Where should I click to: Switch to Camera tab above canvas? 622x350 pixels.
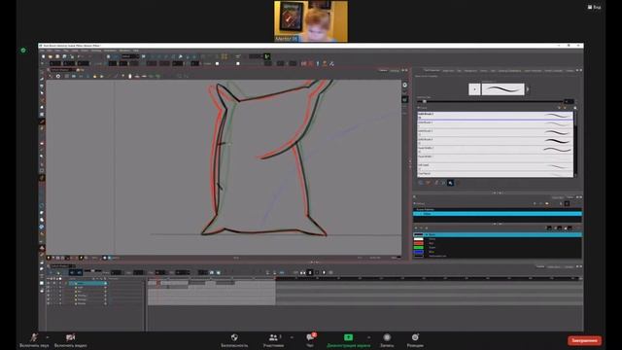pos(383,70)
